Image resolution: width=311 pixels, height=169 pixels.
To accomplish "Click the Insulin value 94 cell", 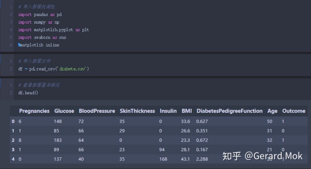I will pos(162,150).
